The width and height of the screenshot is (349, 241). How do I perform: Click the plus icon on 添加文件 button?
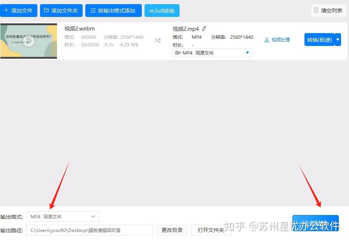7,10
